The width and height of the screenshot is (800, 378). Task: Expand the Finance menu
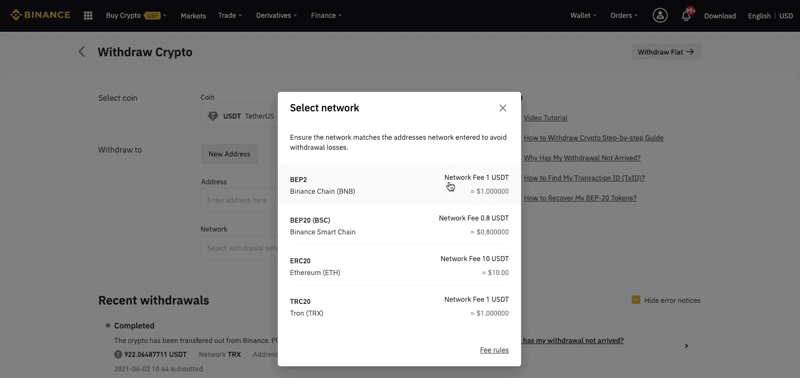click(326, 16)
